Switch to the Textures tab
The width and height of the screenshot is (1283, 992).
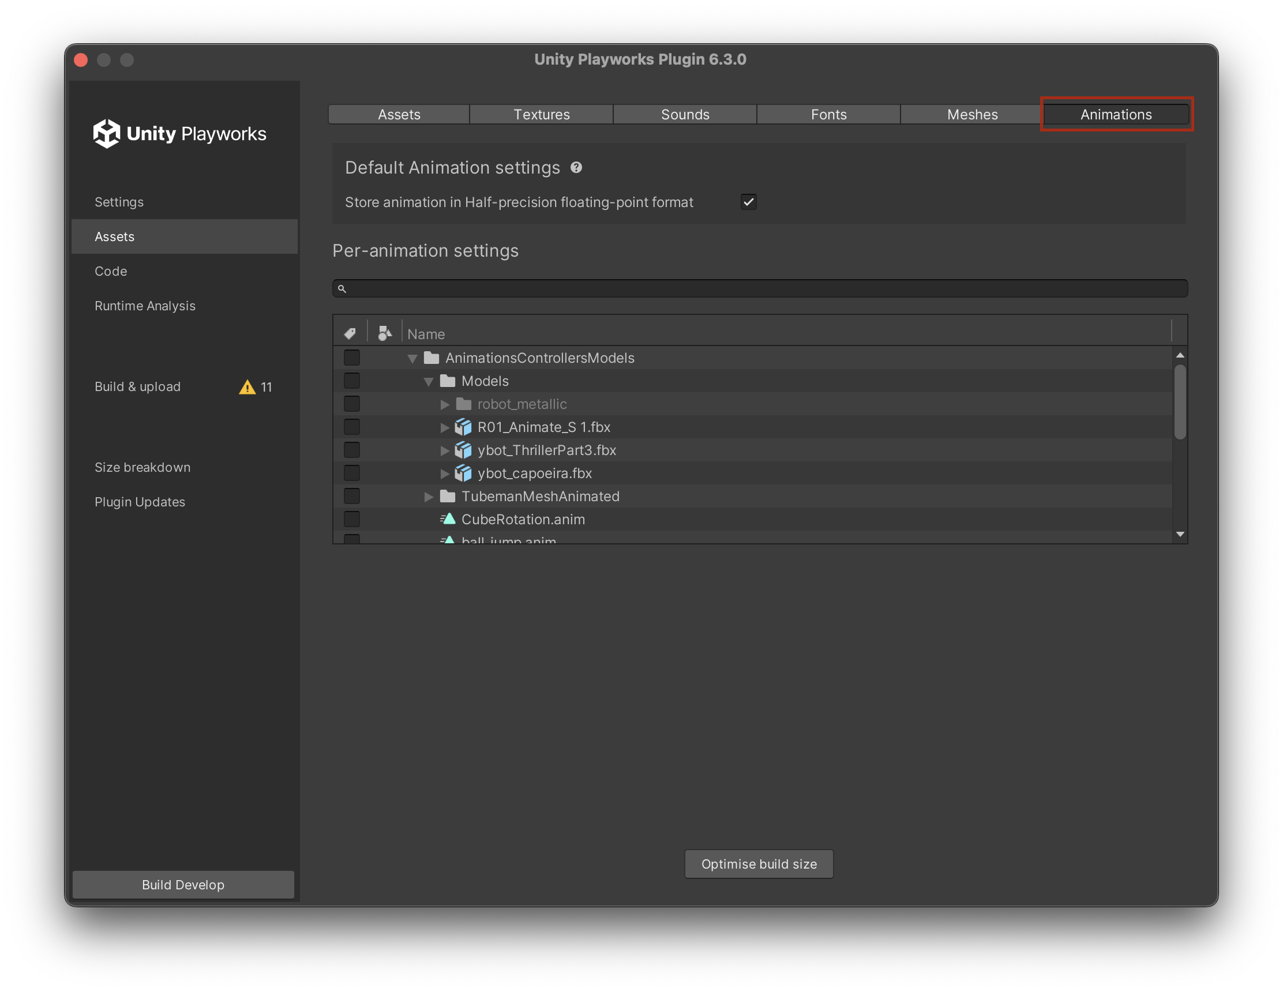click(542, 115)
